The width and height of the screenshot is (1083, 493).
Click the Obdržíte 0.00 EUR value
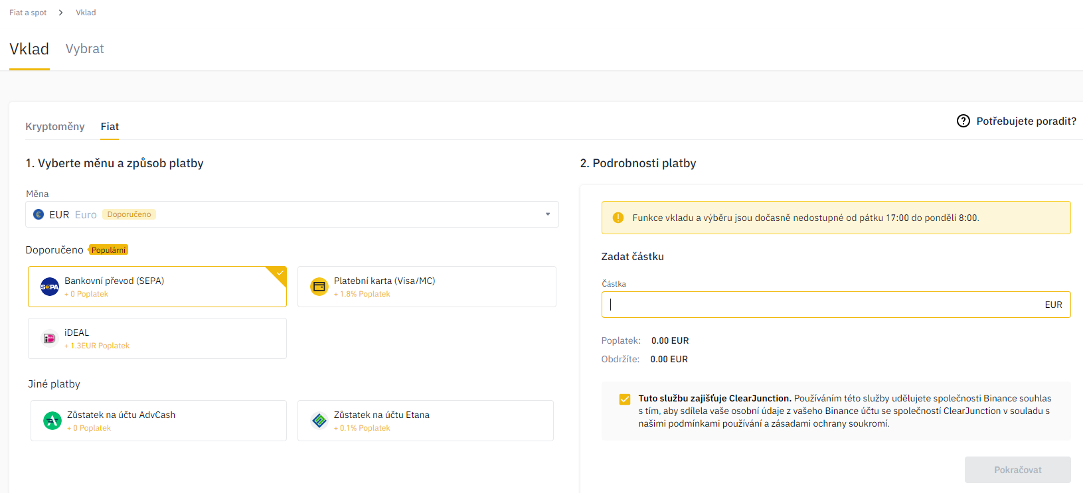point(669,359)
